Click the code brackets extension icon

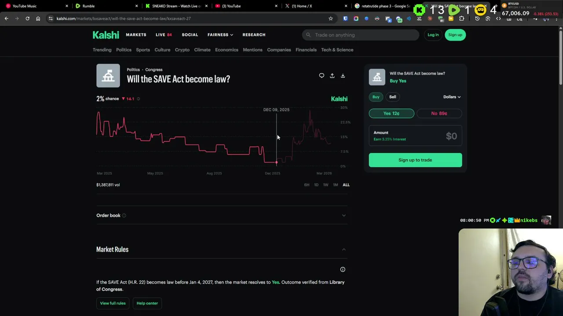(498, 18)
